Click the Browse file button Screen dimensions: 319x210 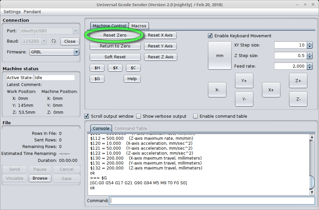click(40, 178)
